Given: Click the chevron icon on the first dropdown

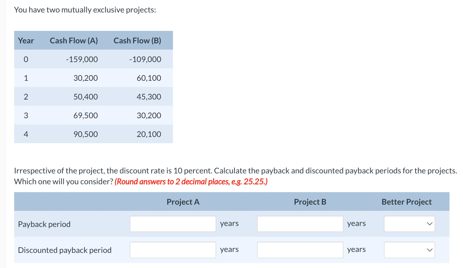Looking at the screenshot, I should point(429,224).
